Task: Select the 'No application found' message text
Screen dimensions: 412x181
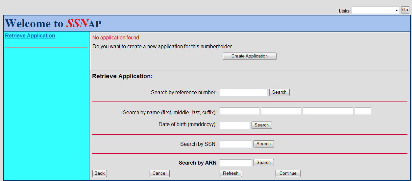Action: tap(116, 38)
